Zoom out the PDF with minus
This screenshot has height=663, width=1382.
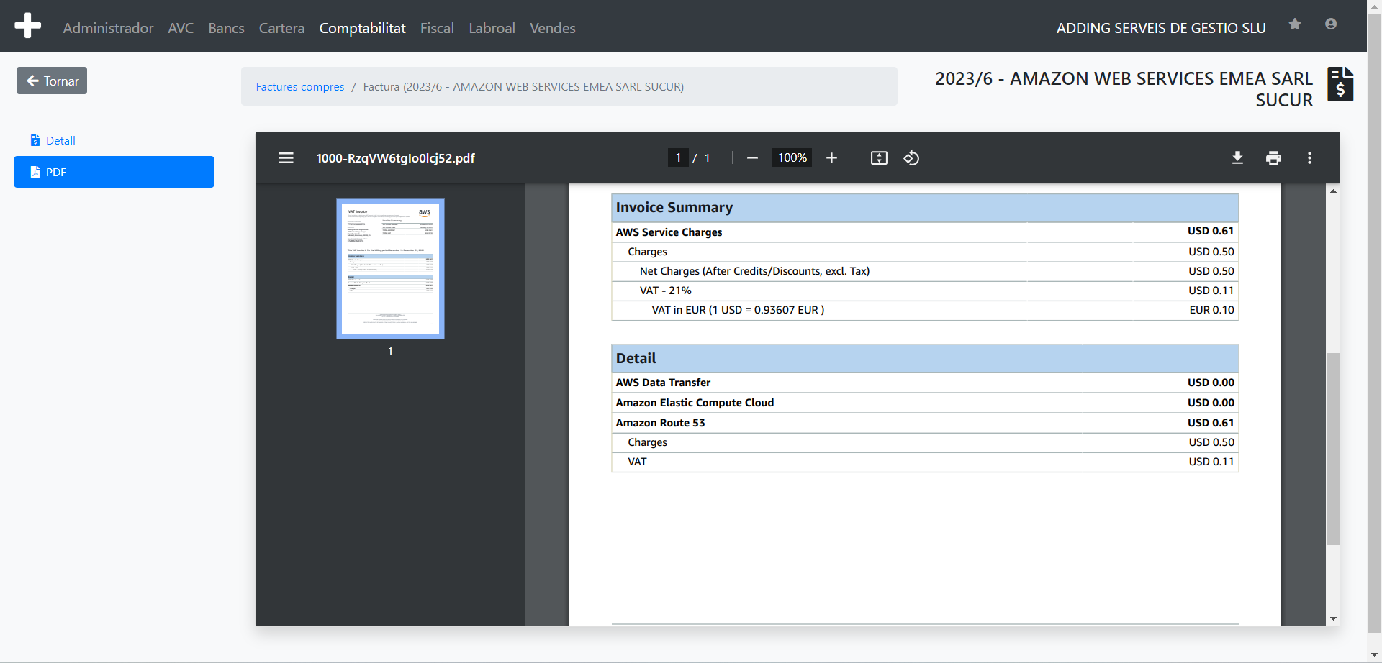pyautogui.click(x=752, y=157)
